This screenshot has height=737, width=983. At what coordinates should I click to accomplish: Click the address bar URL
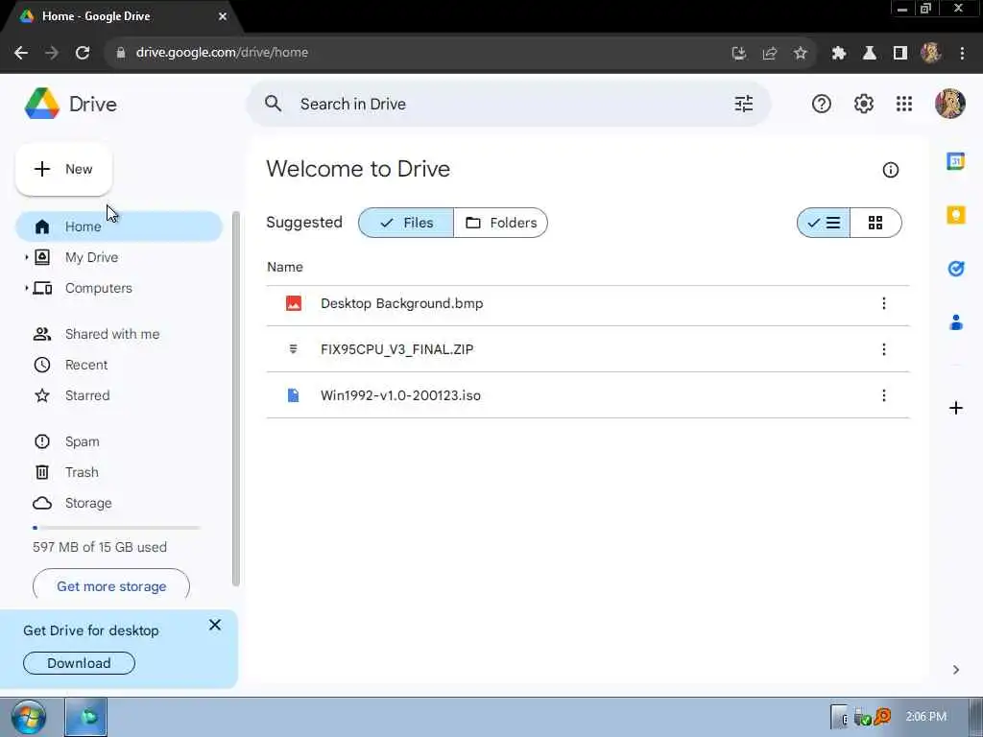(x=222, y=53)
